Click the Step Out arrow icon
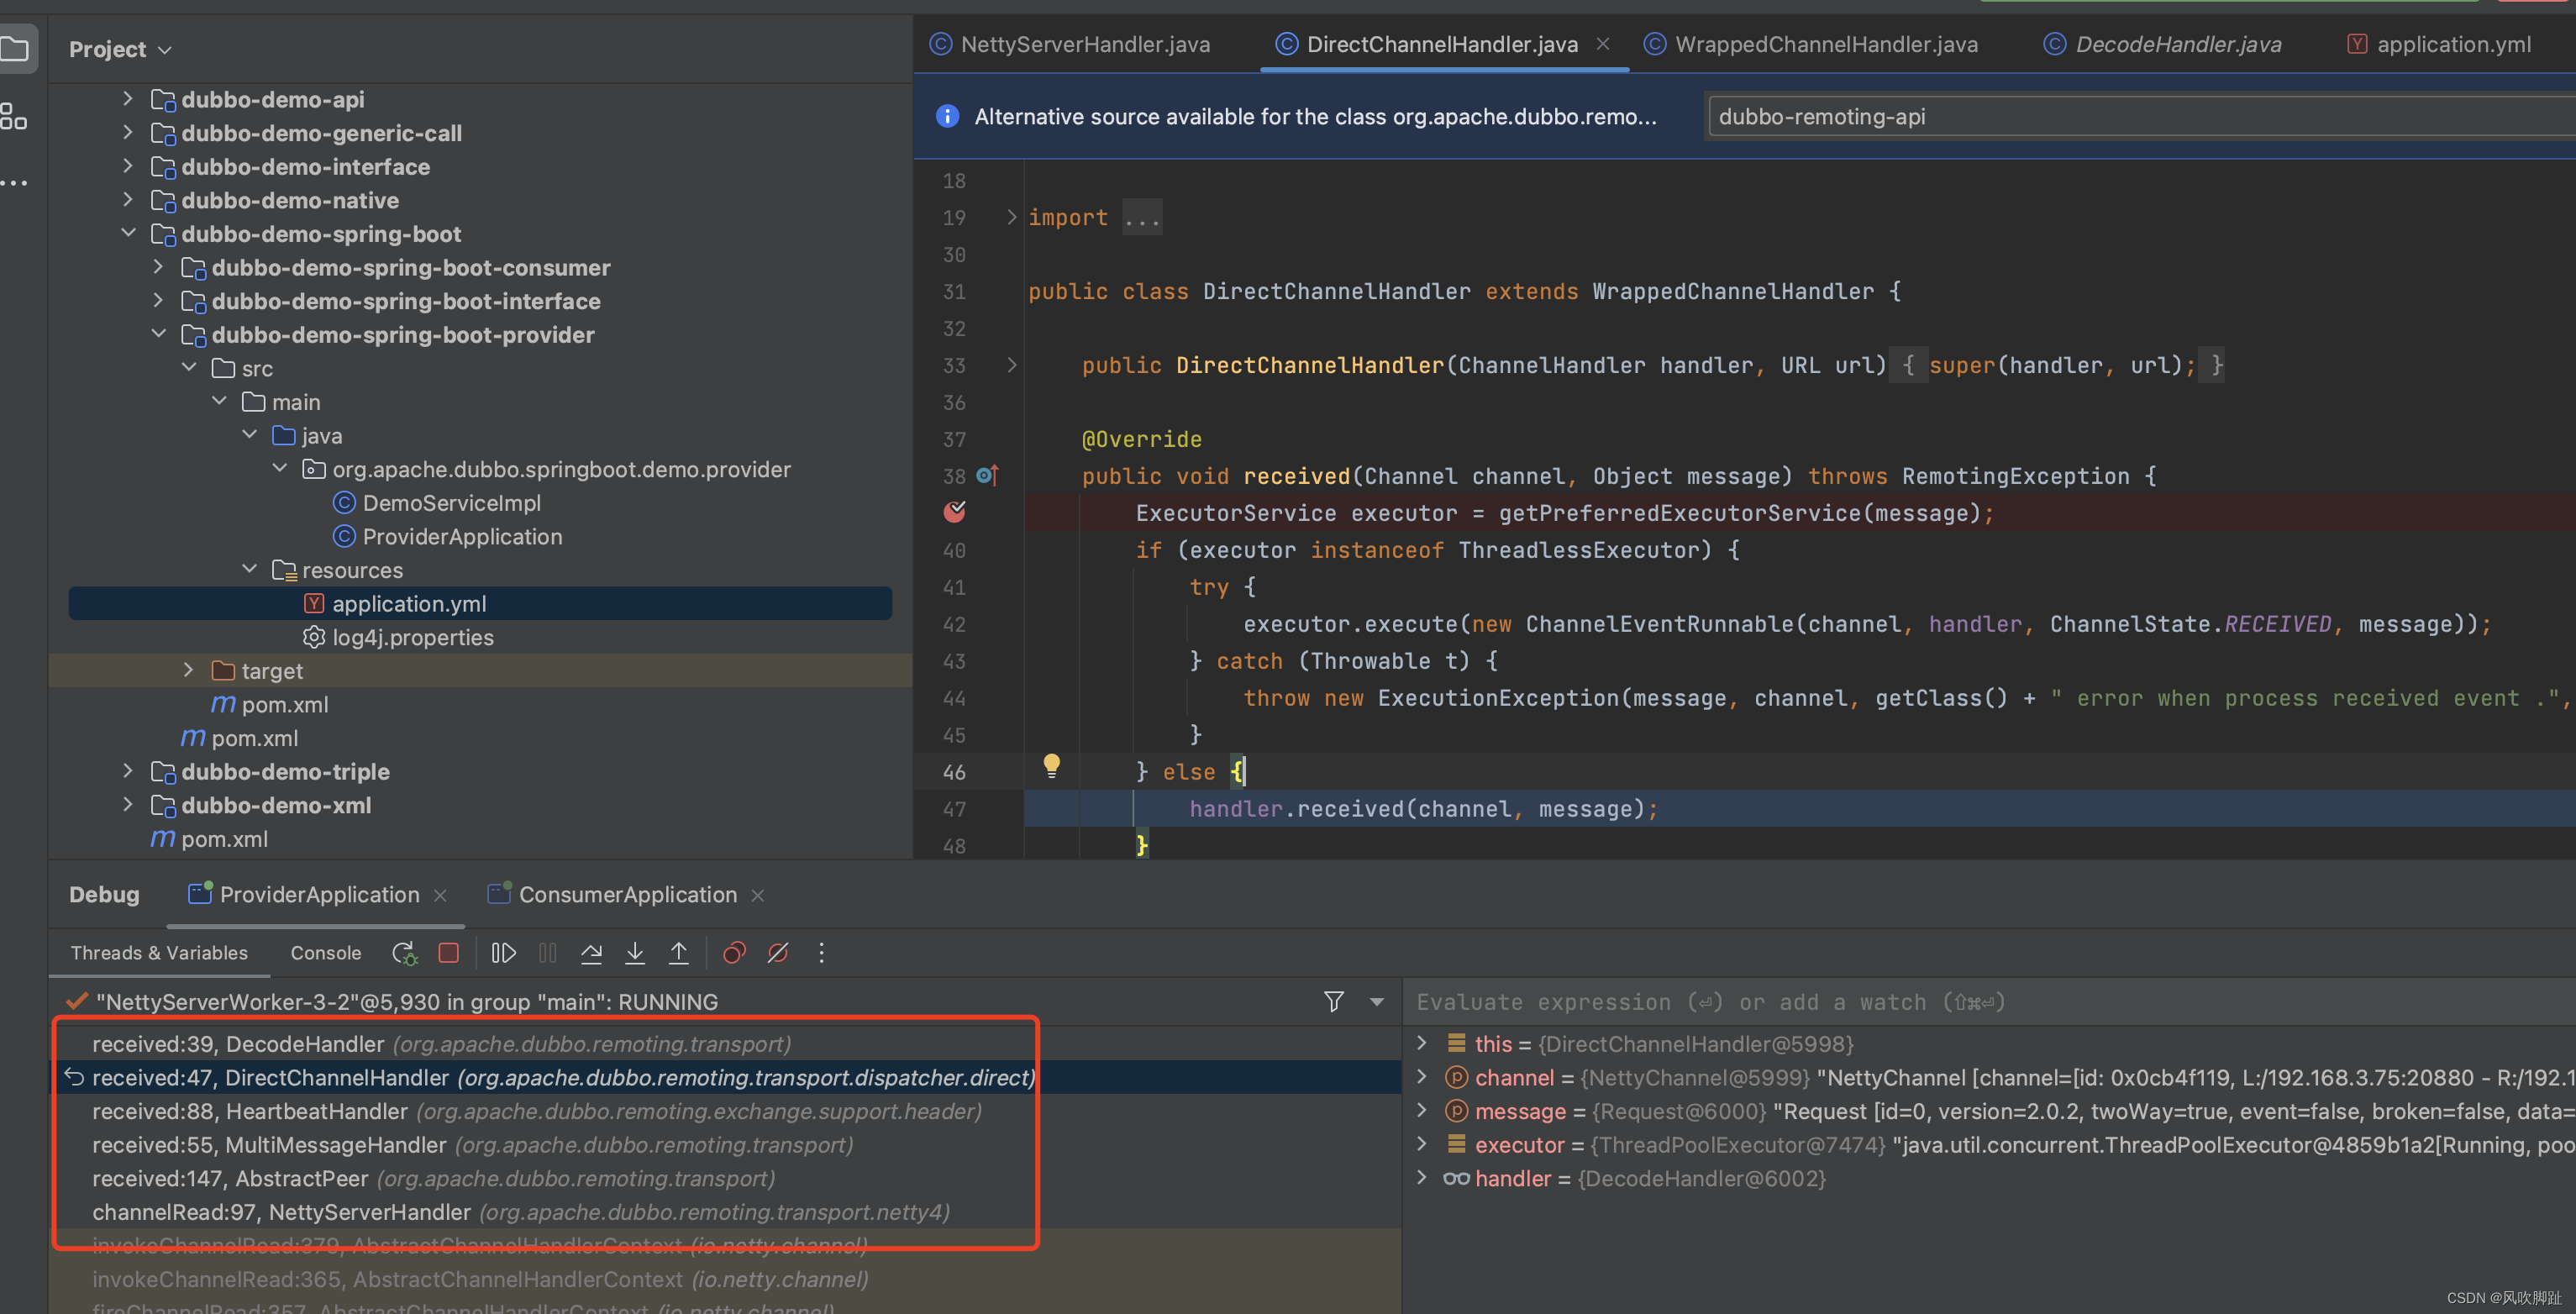Screen dimensions: 2576x1314 (x=678, y=953)
